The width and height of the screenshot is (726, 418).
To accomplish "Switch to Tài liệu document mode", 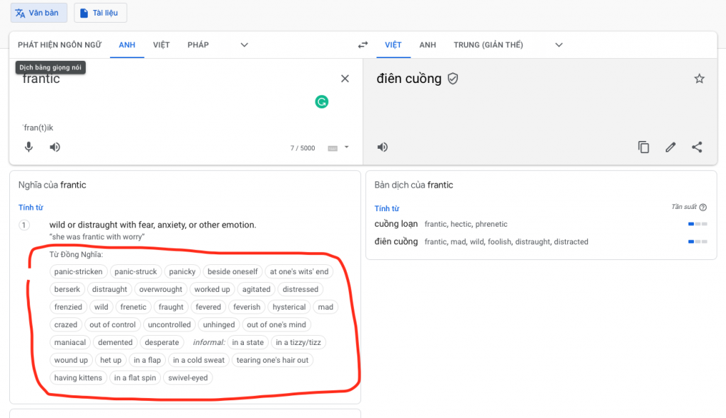I will click(100, 13).
